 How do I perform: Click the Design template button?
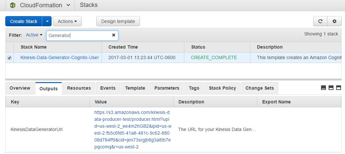click(x=118, y=21)
